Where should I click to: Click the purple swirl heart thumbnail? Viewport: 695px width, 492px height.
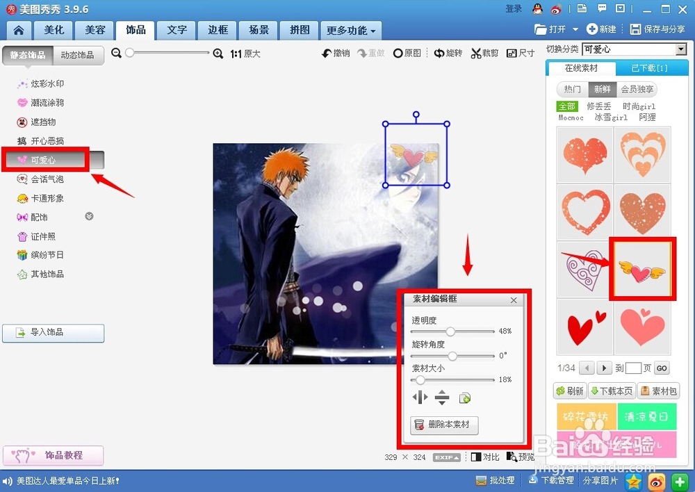[x=584, y=270]
